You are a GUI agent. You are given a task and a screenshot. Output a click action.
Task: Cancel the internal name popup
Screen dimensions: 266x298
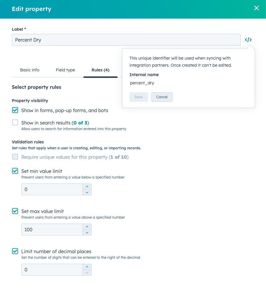162,97
